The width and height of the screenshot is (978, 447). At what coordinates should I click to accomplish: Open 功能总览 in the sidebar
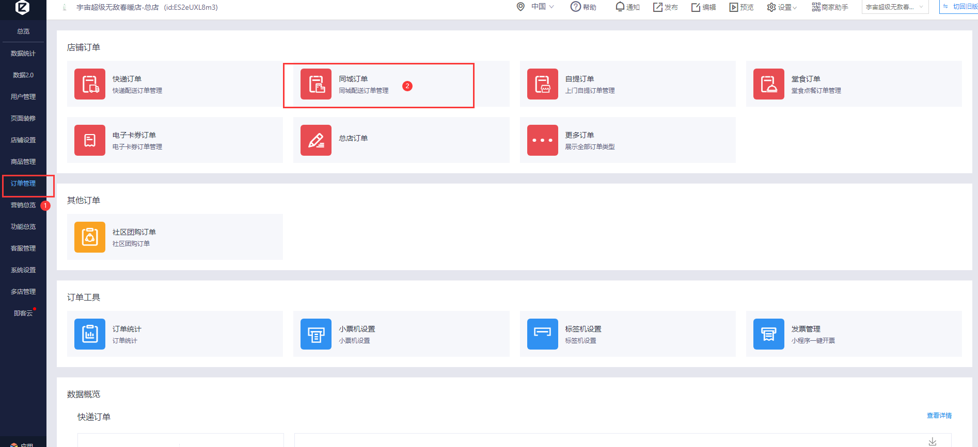pos(23,227)
